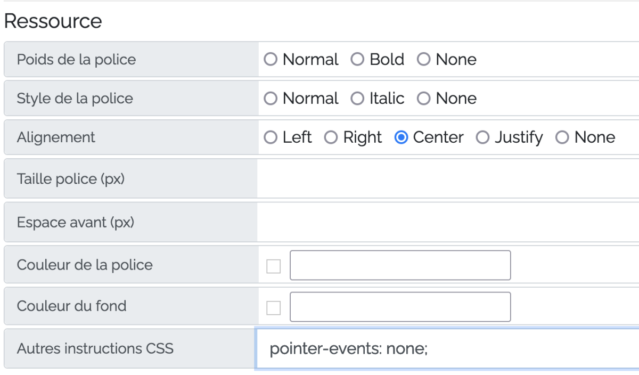639x375 pixels.
Task: Choose Bold font weight option
Action: (x=357, y=59)
